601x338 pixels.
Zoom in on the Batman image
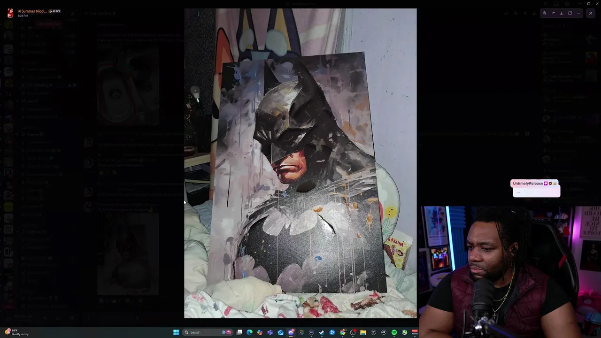pos(545,13)
